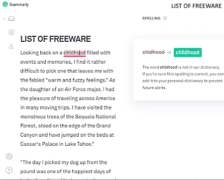Click on 'Caesar's Palace in Lake Tahoe' line
Viewport: 224px width, 180px height.
tap(57, 144)
